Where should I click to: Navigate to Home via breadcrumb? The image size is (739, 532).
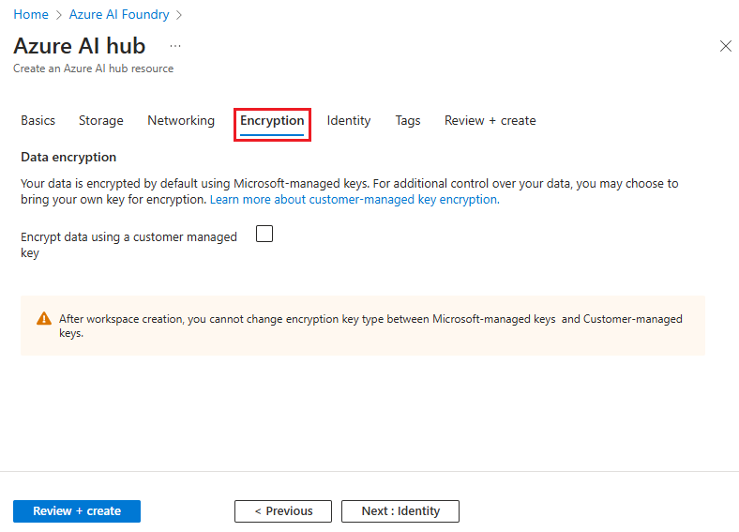[31, 15]
